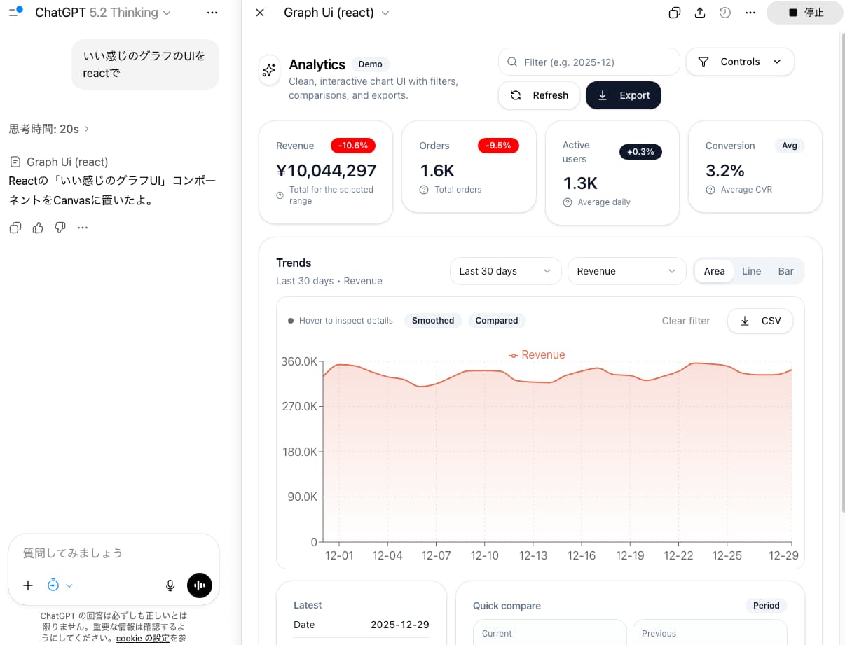This screenshot has width=845, height=645.
Task: Give a thumbs down to the response
Action: click(x=60, y=227)
